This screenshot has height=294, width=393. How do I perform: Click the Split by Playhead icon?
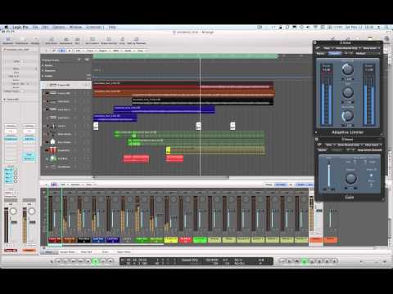point(137,40)
